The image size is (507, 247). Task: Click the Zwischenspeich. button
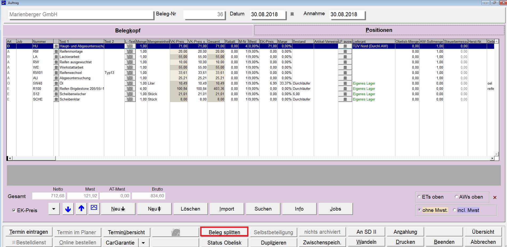[322, 243]
